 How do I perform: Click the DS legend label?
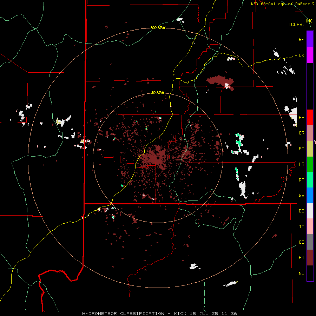pos(301,211)
